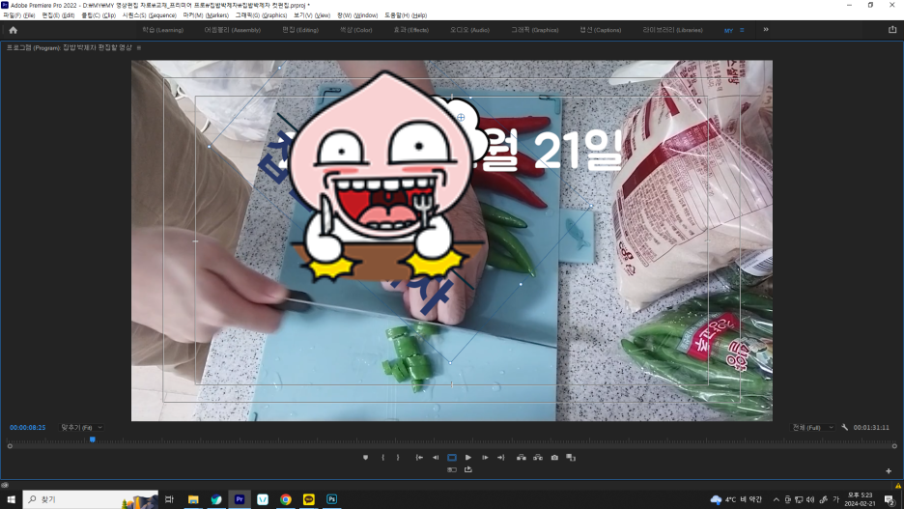This screenshot has height=509, width=904.
Task: Open the Window menu
Action: coord(357,15)
